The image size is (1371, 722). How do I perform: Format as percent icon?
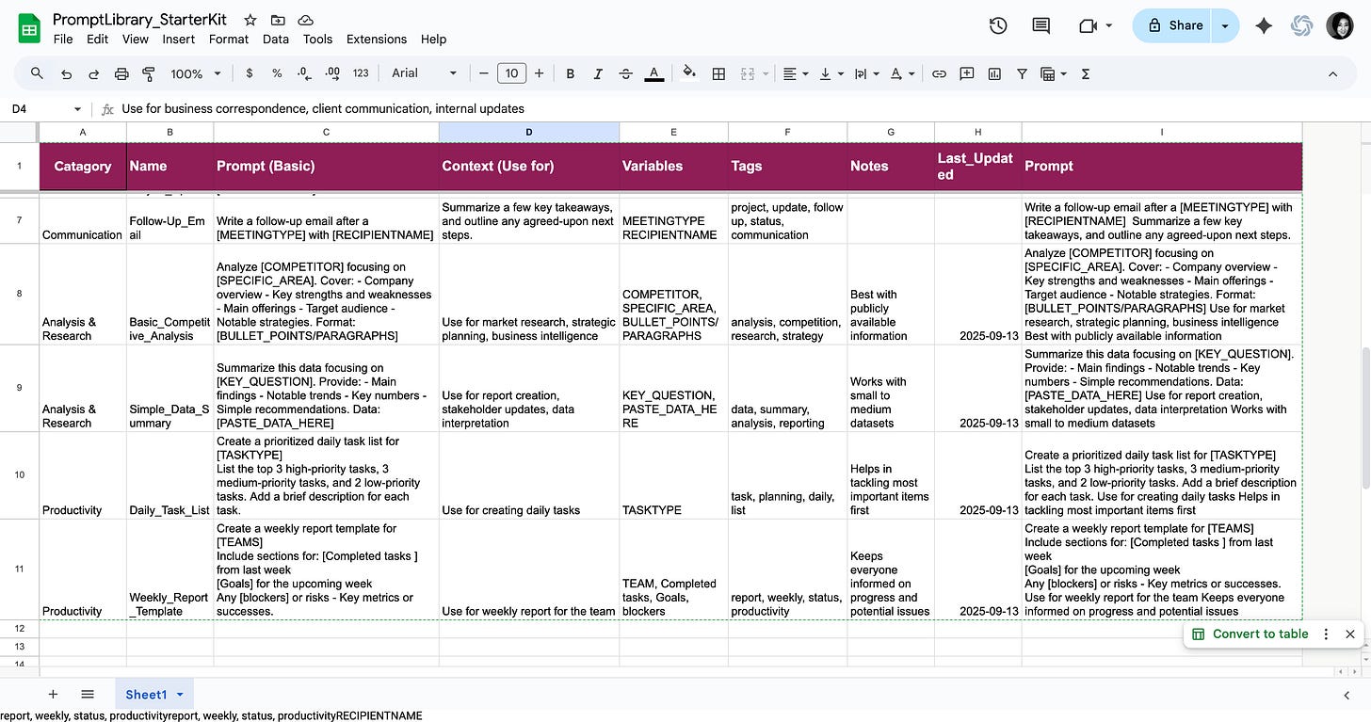pos(277,73)
